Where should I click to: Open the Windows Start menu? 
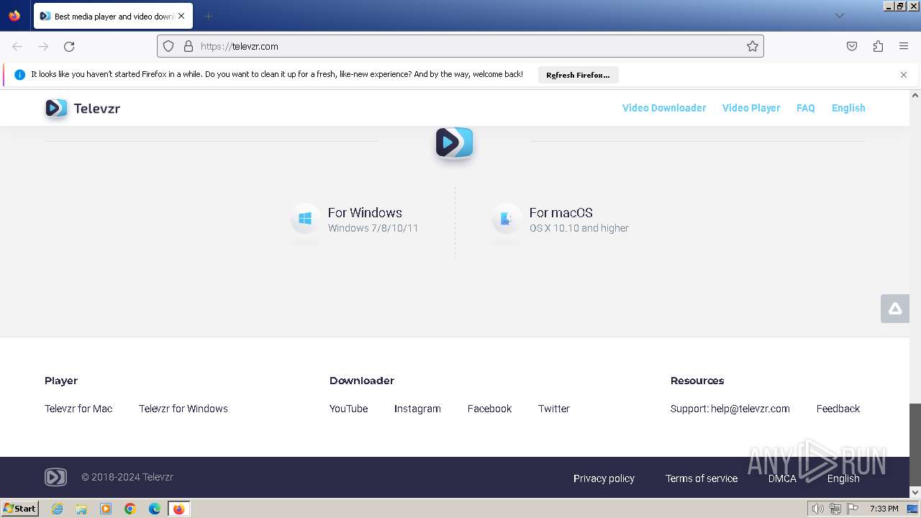tap(19, 509)
